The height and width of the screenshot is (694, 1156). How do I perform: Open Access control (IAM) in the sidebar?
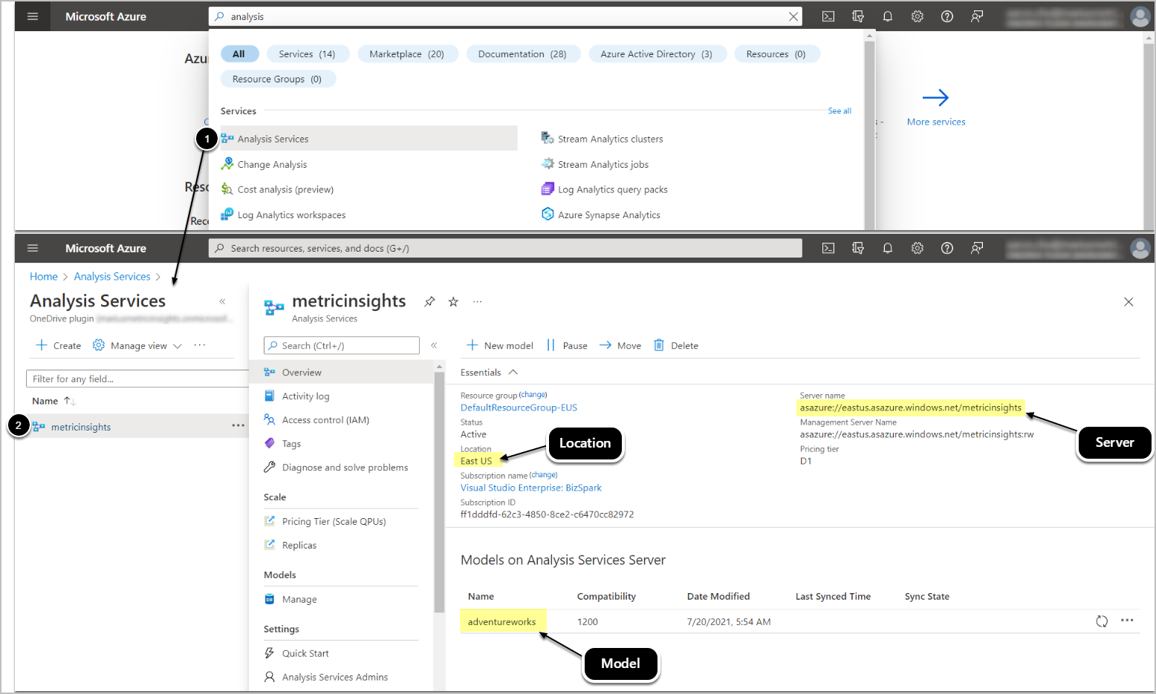point(325,420)
